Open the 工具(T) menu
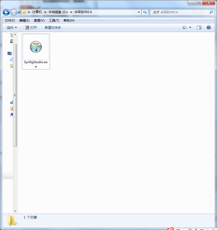 point(54,21)
